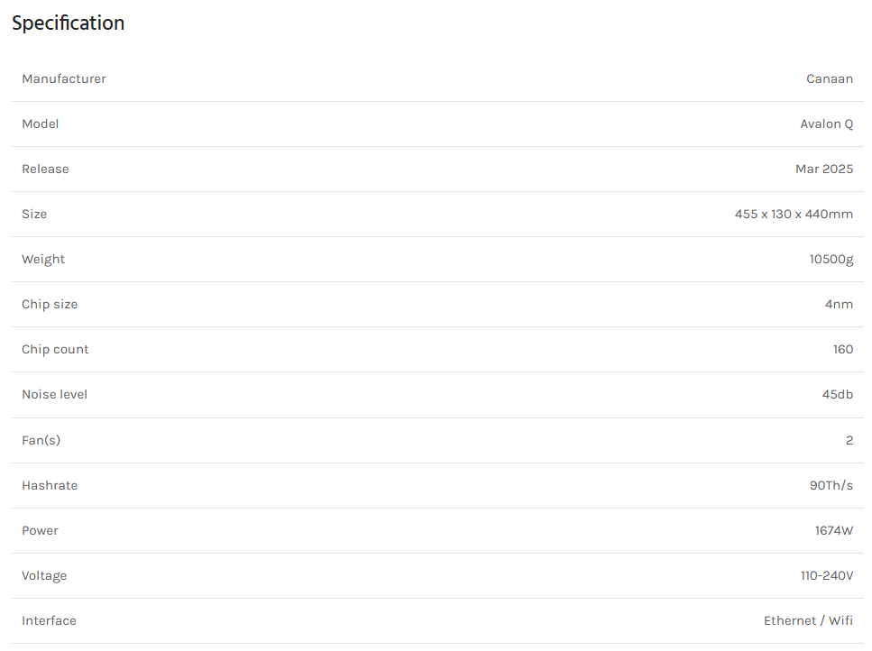
Task: Click the Specification heading
Action: click(68, 23)
